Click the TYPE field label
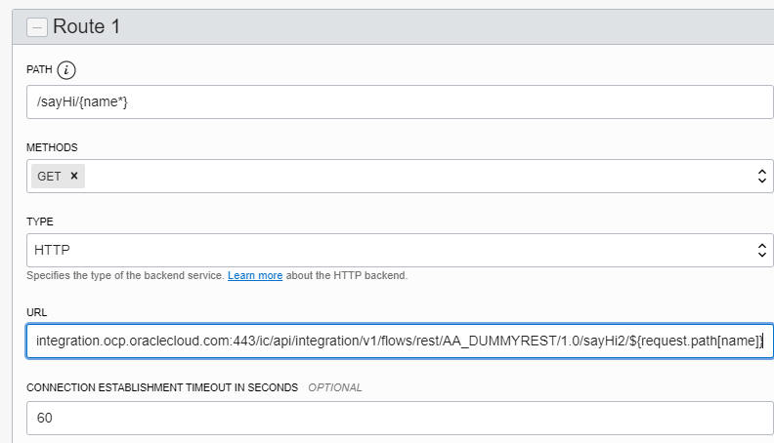 tap(39, 221)
